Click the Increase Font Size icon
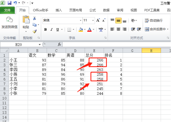171x122 pixels. pyautogui.click(x=98, y=20)
